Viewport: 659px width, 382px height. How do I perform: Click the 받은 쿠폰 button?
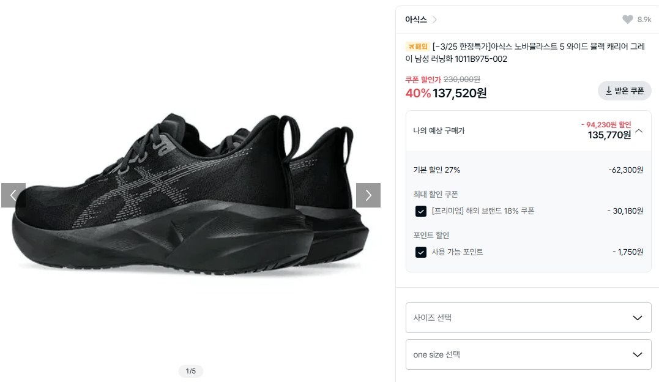[x=624, y=90]
